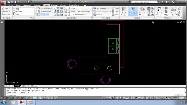Align UCS to View icon
The image size is (187, 105).
(55, 15)
